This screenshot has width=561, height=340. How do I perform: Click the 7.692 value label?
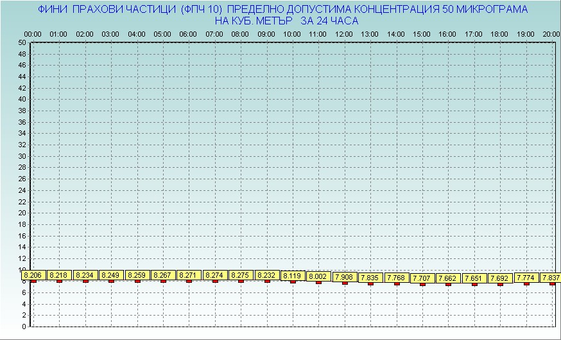pyautogui.click(x=500, y=278)
